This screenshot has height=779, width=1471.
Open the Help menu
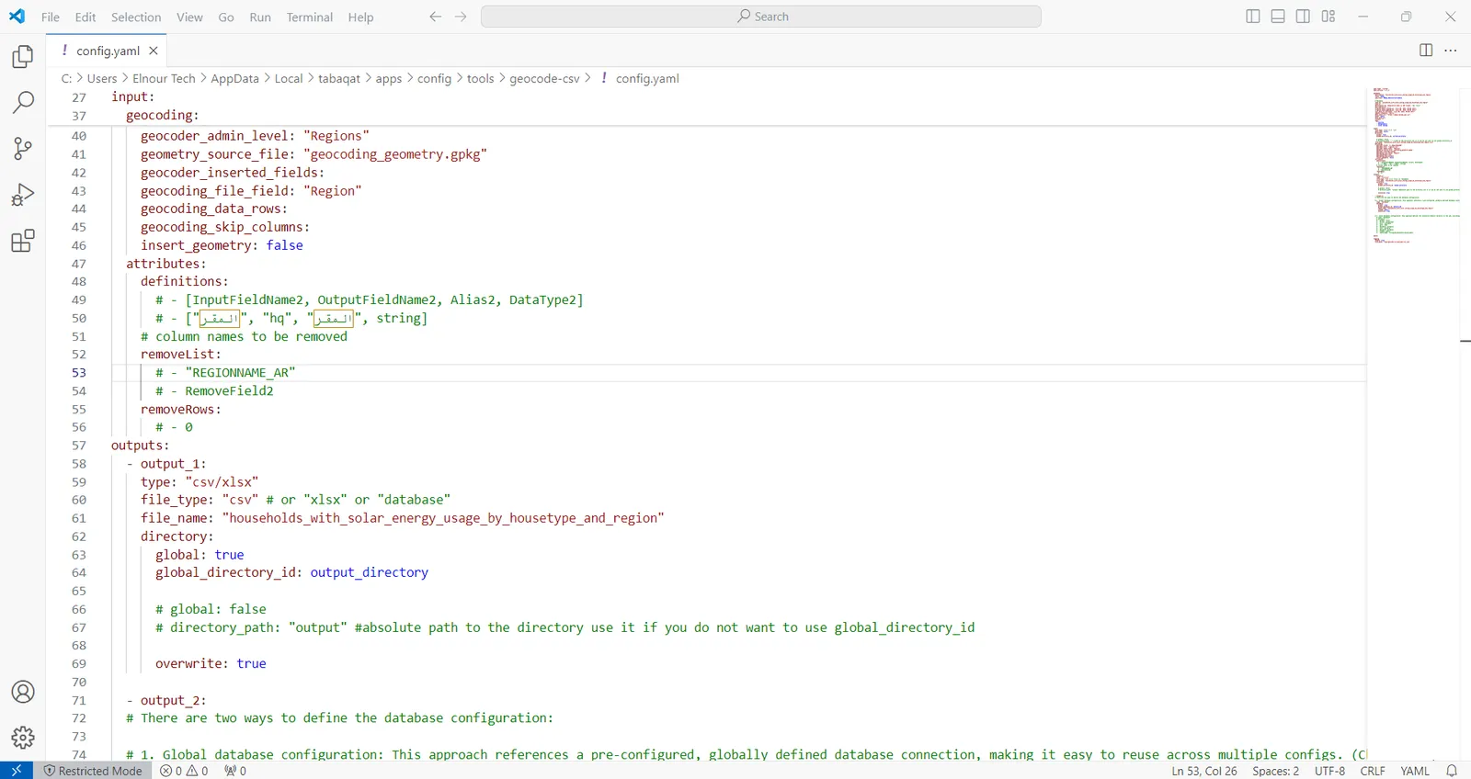[360, 17]
